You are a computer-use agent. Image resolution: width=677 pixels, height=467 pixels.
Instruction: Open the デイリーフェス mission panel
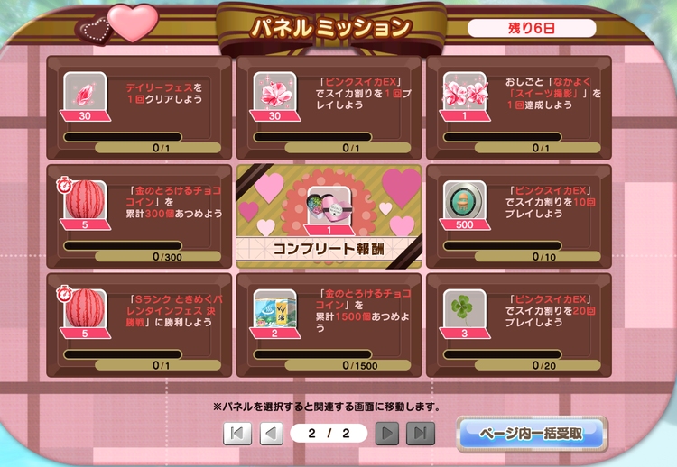[139, 107]
